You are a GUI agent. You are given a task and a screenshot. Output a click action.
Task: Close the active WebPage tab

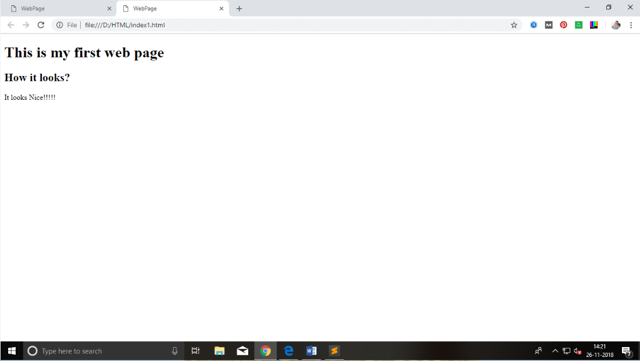(x=221, y=9)
